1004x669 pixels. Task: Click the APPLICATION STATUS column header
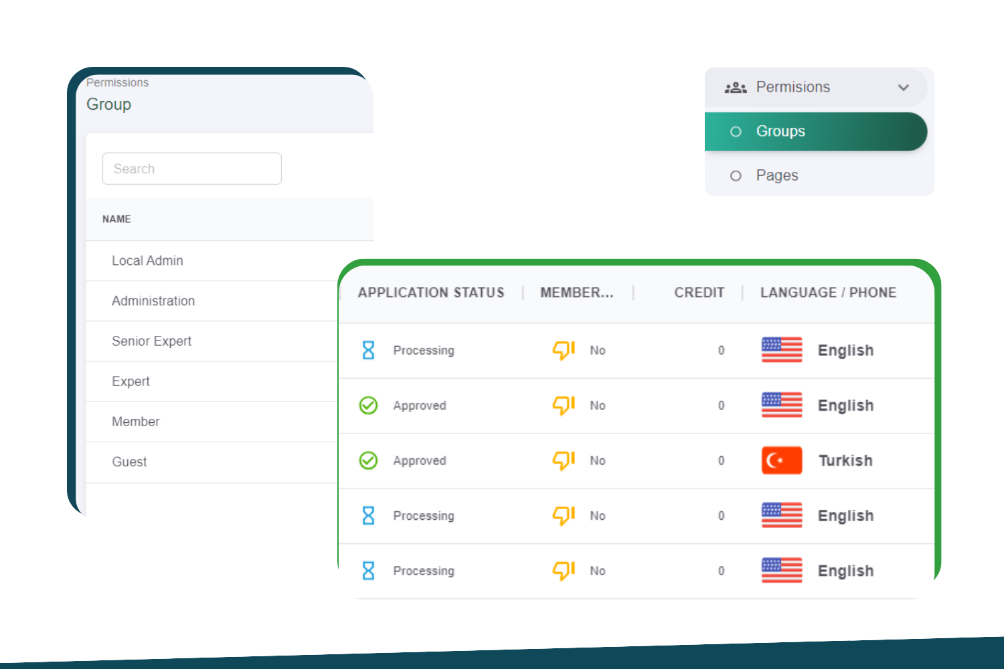(431, 292)
